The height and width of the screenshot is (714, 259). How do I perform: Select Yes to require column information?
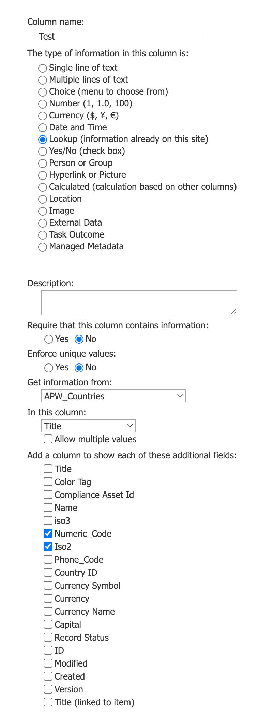click(48, 339)
